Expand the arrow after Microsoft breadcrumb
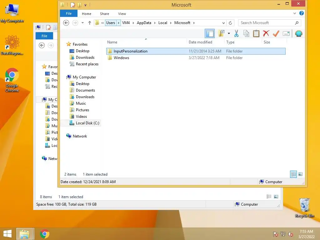320x240 pixels. pos(194,23)
